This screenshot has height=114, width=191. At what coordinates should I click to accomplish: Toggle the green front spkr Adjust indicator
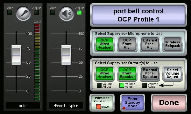pyautogui.click(x=79, y=12)
